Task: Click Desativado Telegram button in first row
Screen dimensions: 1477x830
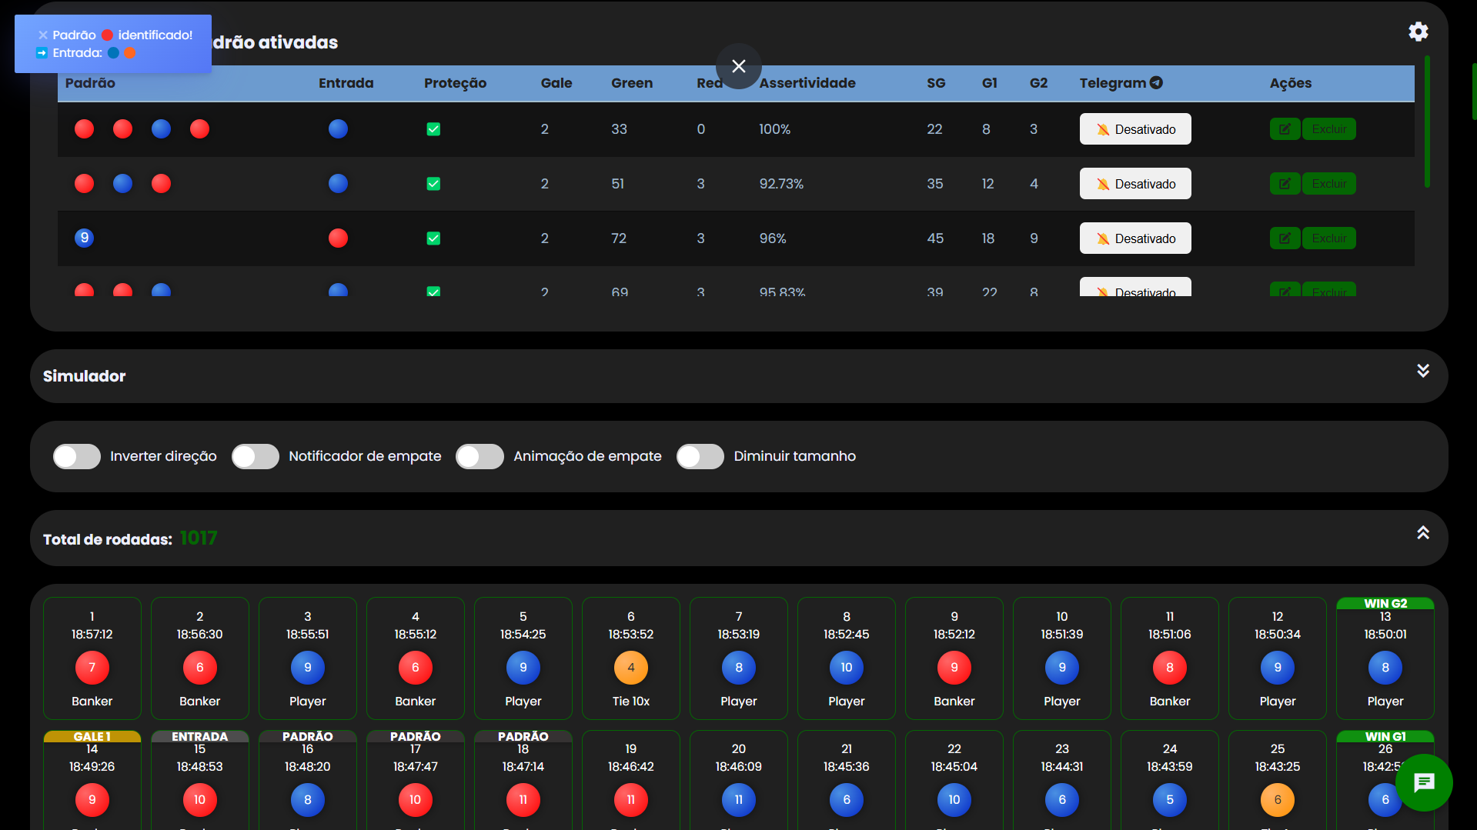Action: (1134, 129)
